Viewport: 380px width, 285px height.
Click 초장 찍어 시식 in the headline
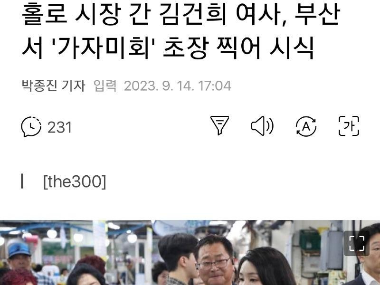(238, 48)
